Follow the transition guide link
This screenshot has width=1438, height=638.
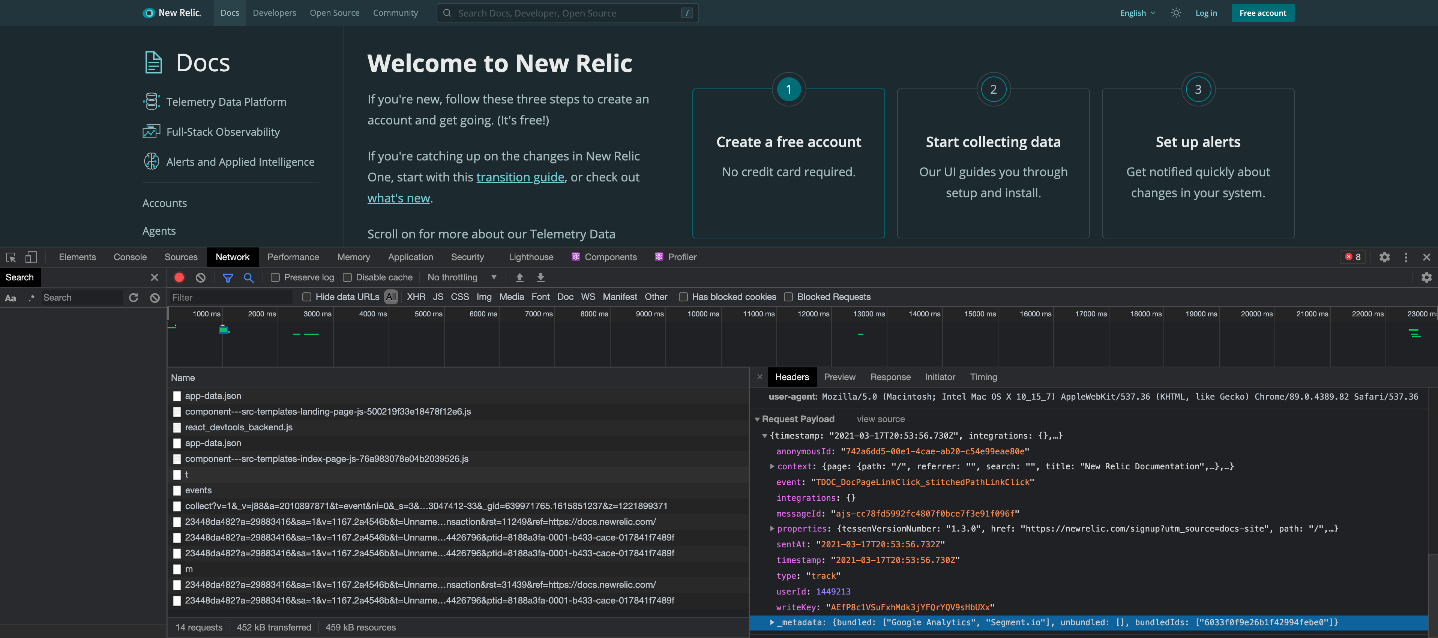520,177
